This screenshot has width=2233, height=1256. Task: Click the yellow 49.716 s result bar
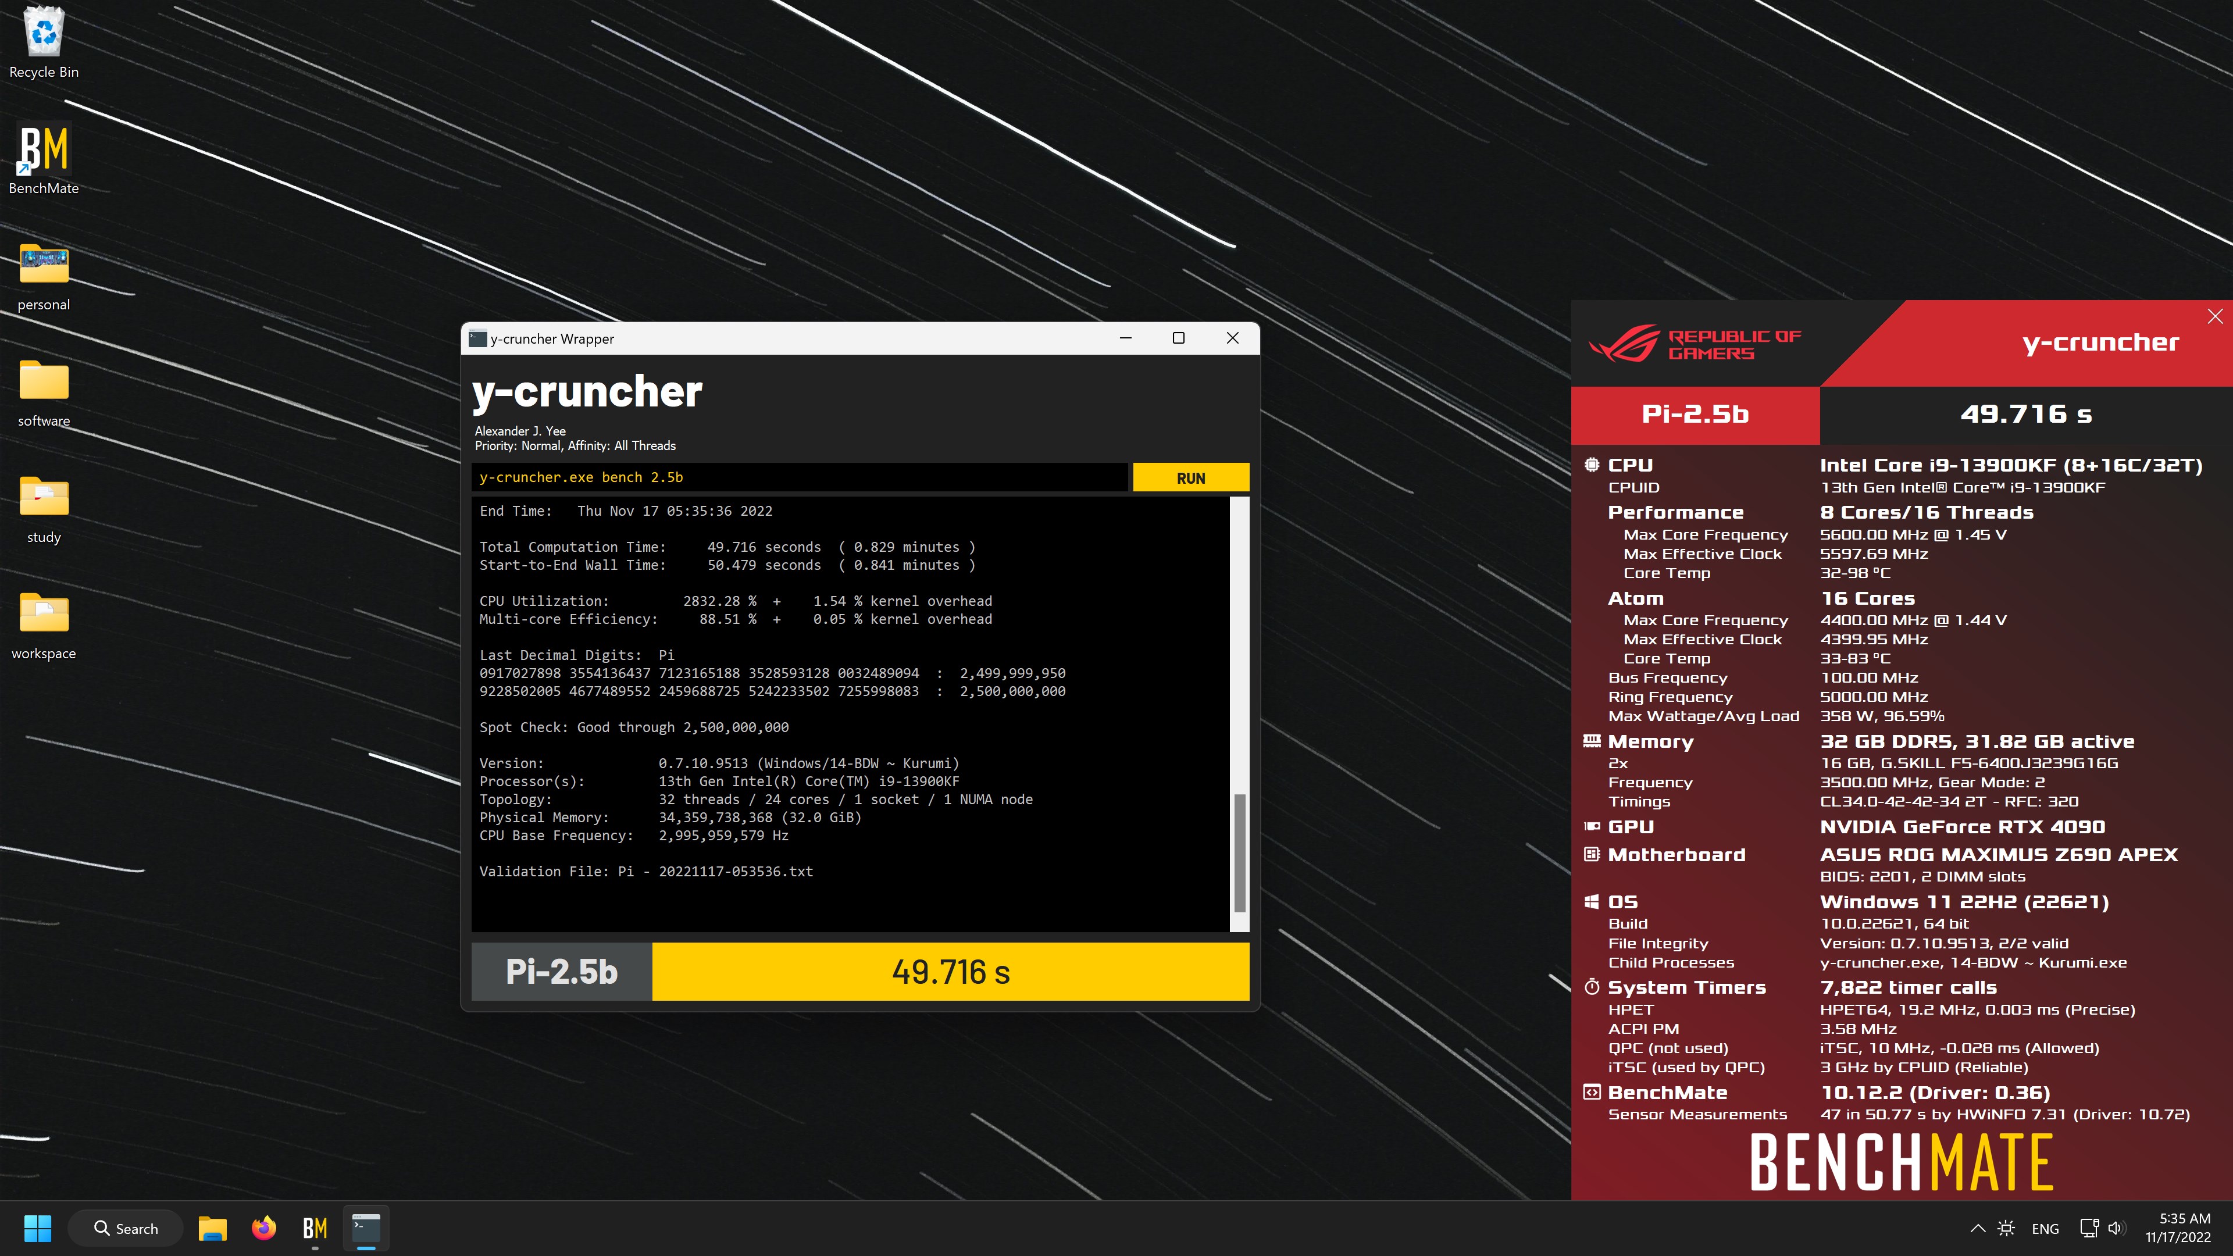pyautogui.click(x=951, y=972)
